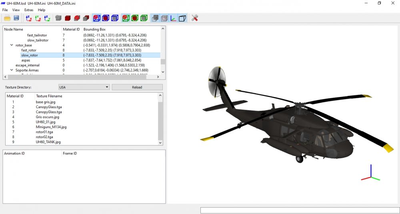
Task: Select the base gris.jpg texture row
Action: 82,102
